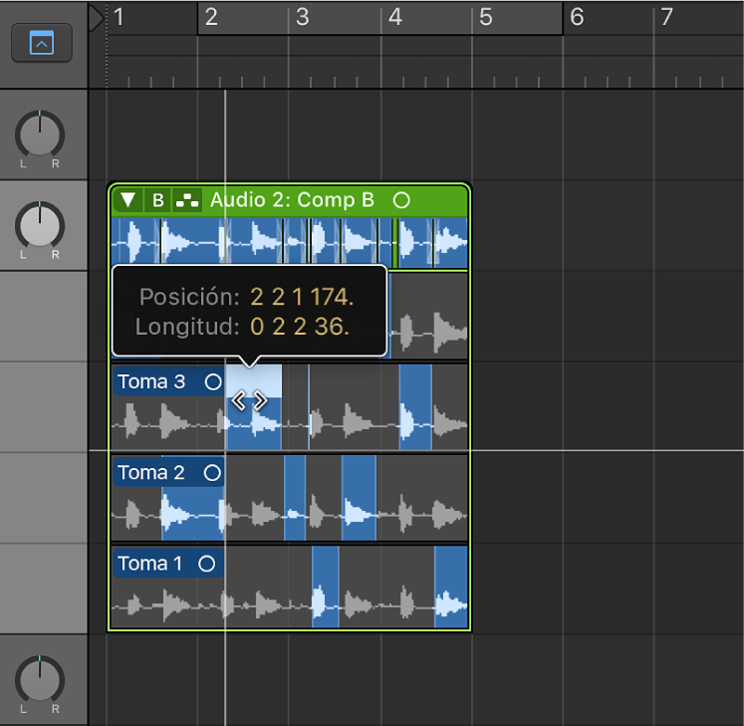Click the circle next to Toma 2
This screenshot has height=726, width=744.
(212, 473)
